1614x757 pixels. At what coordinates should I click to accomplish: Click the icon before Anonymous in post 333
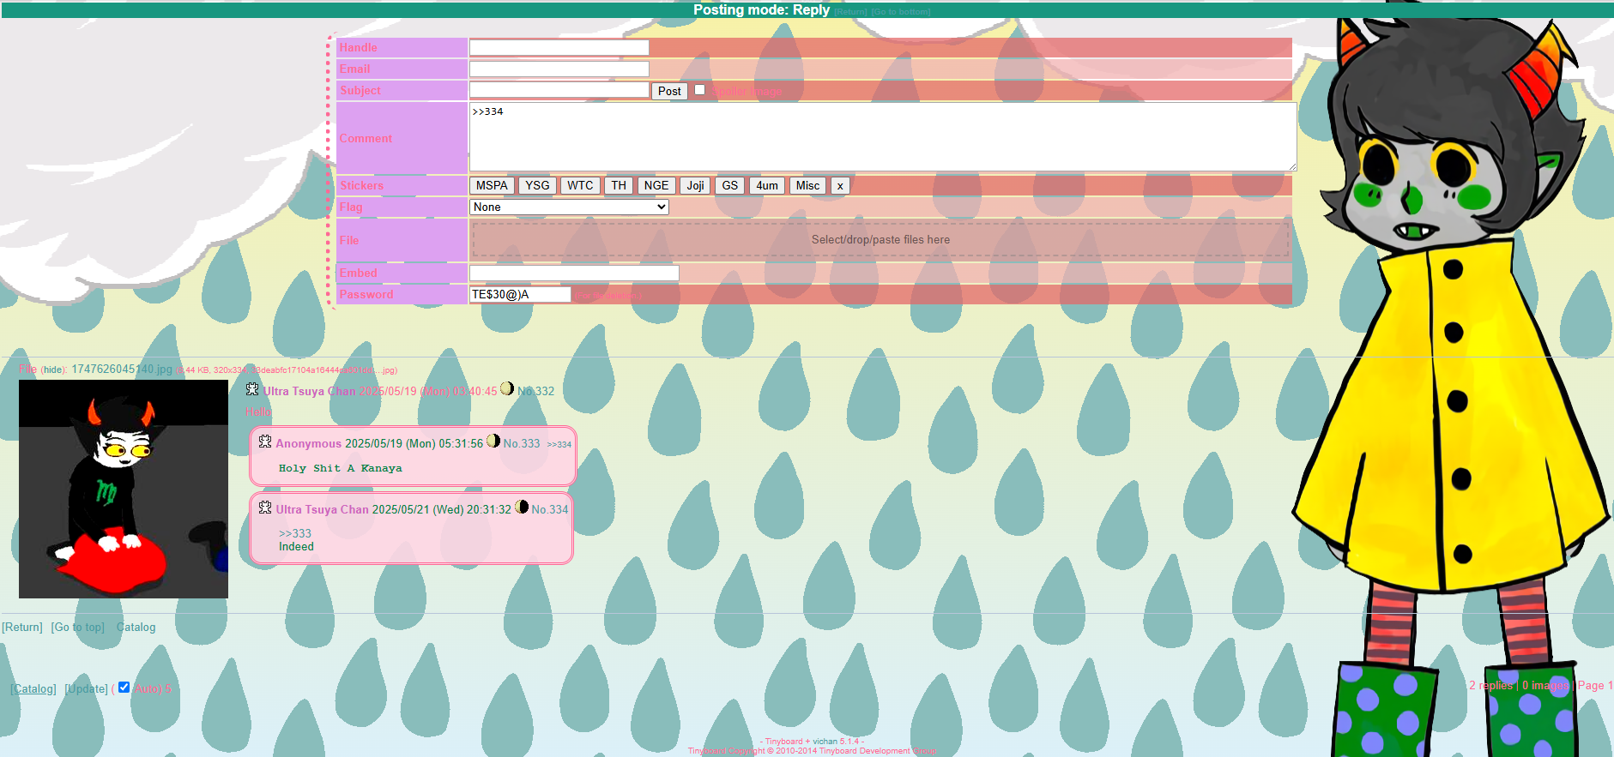coord(265,442)
